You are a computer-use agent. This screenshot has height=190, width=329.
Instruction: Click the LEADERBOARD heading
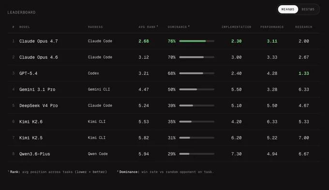[x=21, y=13]
